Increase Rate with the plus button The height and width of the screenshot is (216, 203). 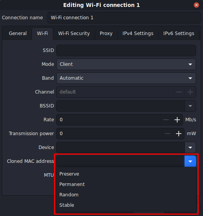point(177,120)
